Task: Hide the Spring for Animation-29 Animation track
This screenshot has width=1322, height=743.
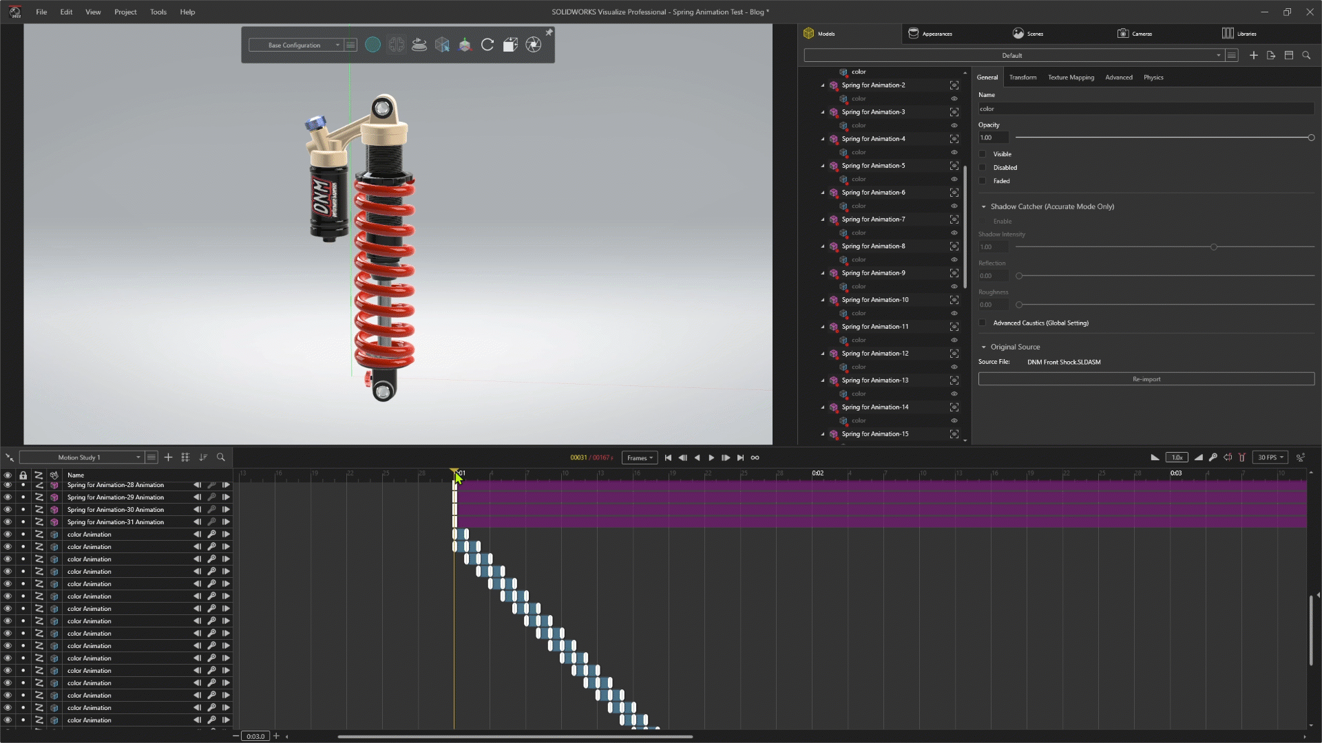Action: click(x=8, y=497)
